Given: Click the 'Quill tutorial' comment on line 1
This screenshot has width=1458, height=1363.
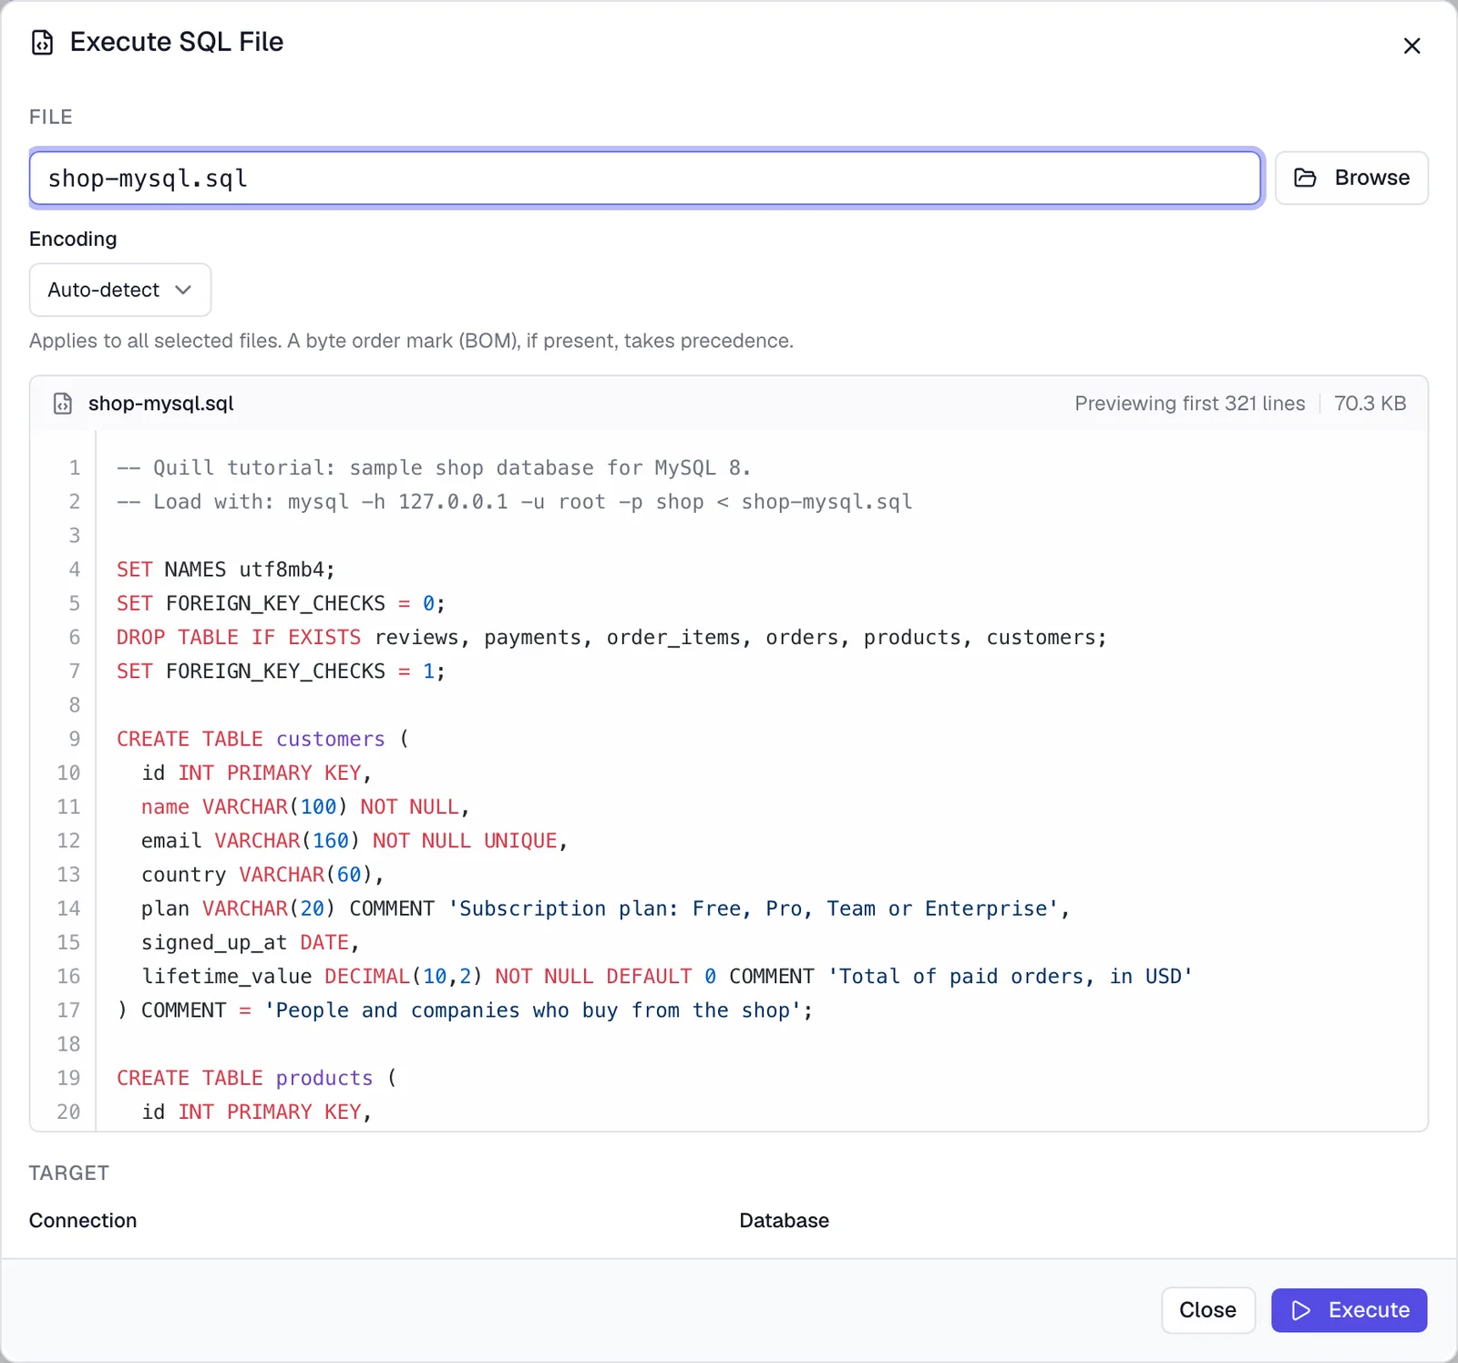Looking at the screenshot, I should 434,468.
